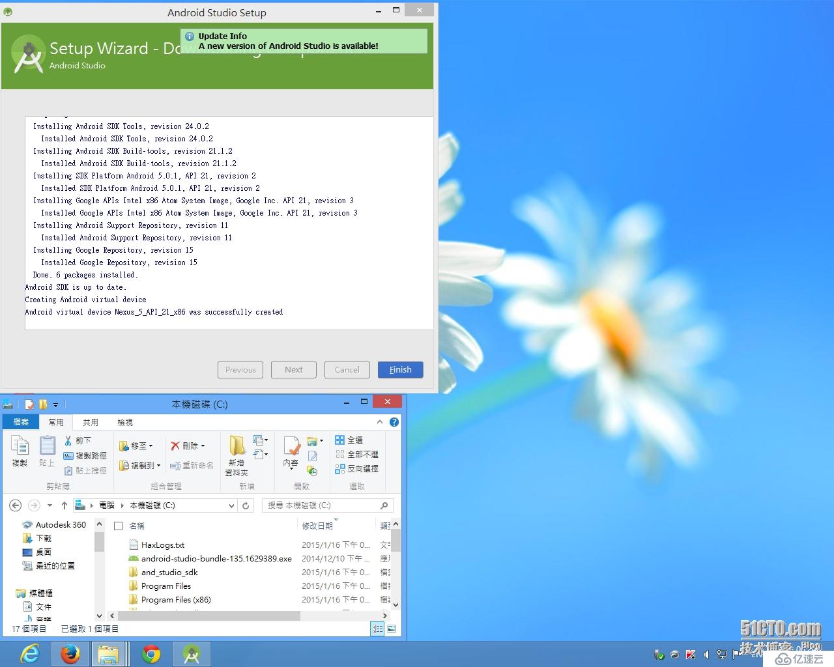This screenshot has height=667, width=834.
Task: Click the up one level arrow
Action: [64, 505]
